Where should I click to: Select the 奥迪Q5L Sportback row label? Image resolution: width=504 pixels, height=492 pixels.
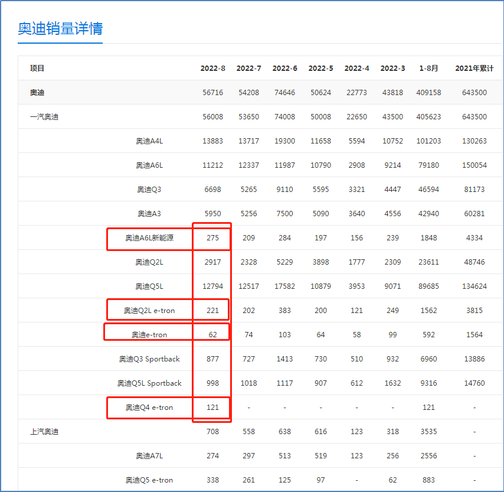pos(149,383)
